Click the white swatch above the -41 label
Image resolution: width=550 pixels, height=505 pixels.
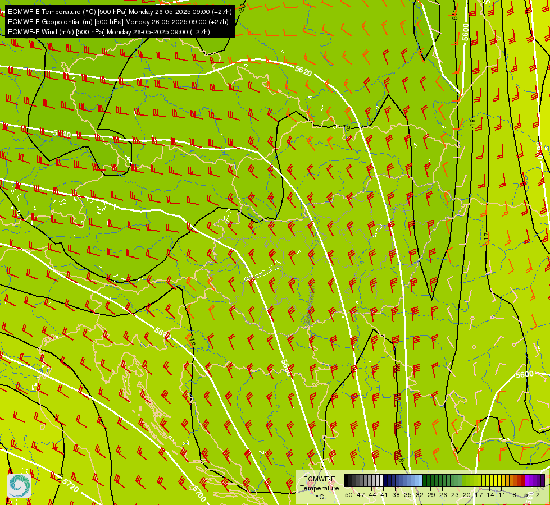pyautogui.click(x=381, y=480)
